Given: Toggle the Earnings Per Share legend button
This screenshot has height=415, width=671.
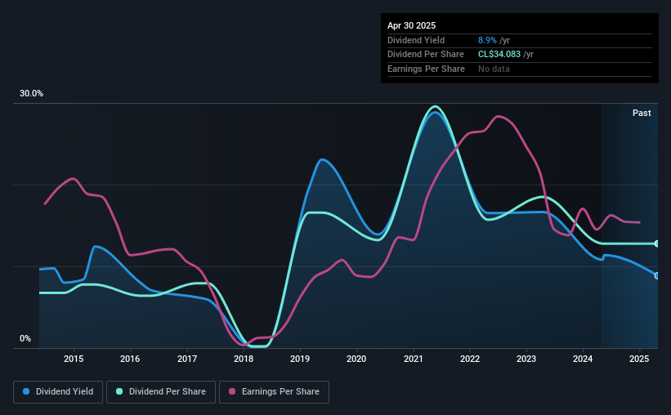Looking at the screenshot, I should (x=274, y=392).
